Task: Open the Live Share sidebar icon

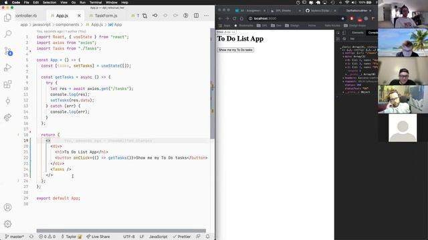Action: 7,117
